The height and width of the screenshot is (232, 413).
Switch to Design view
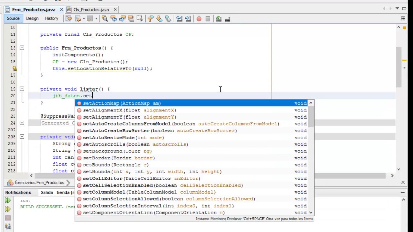(x=32, y=18)
